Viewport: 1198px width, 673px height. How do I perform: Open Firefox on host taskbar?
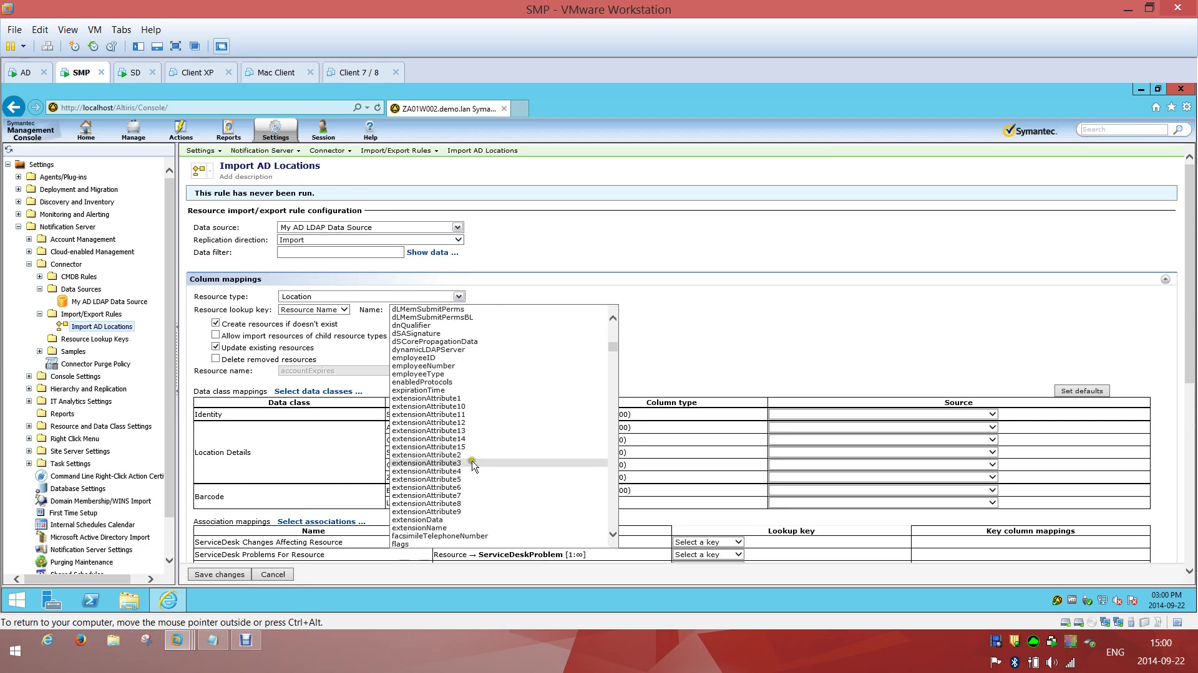[80, 640]
